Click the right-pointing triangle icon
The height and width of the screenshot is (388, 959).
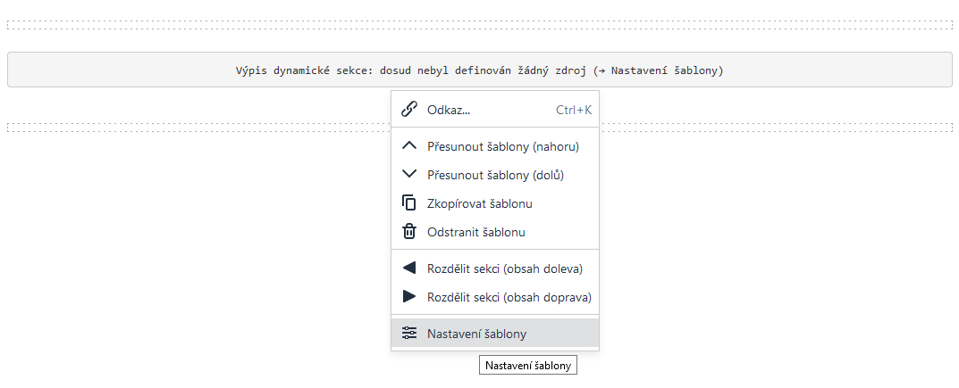coord(409,296)
